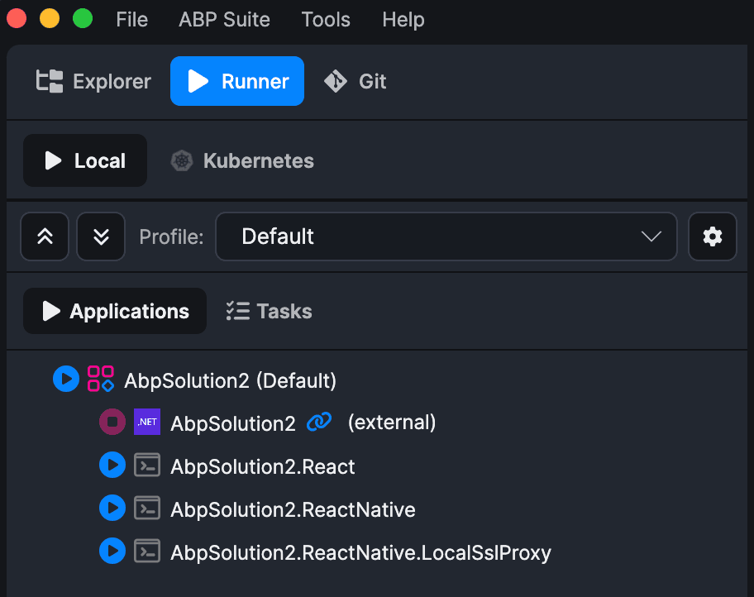Open the ABP Suite menu
Viewport: 754px width, 597px height.
[225, 20]
